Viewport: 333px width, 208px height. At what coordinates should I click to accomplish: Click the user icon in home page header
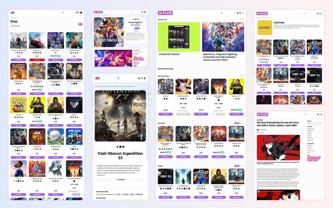coord(240,13)
